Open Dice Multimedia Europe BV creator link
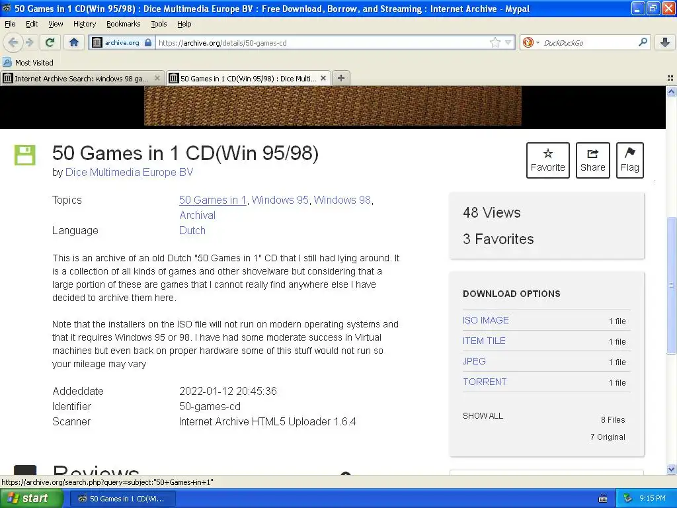 [x=129, y=172]
